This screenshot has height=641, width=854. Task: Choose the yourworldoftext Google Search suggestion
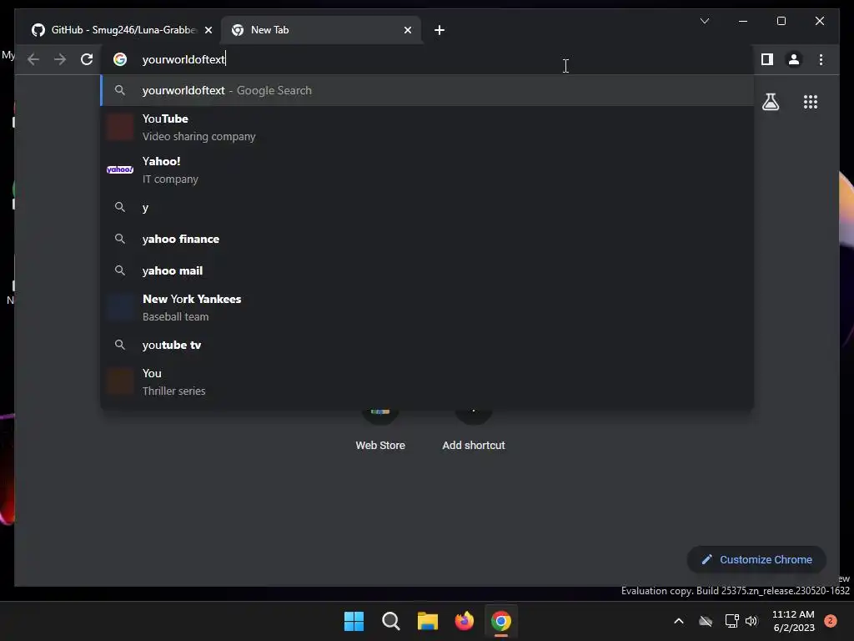[428, 90]
